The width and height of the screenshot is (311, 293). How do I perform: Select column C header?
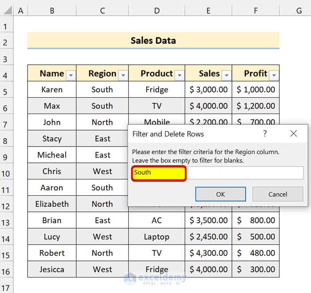pos(102,10)
